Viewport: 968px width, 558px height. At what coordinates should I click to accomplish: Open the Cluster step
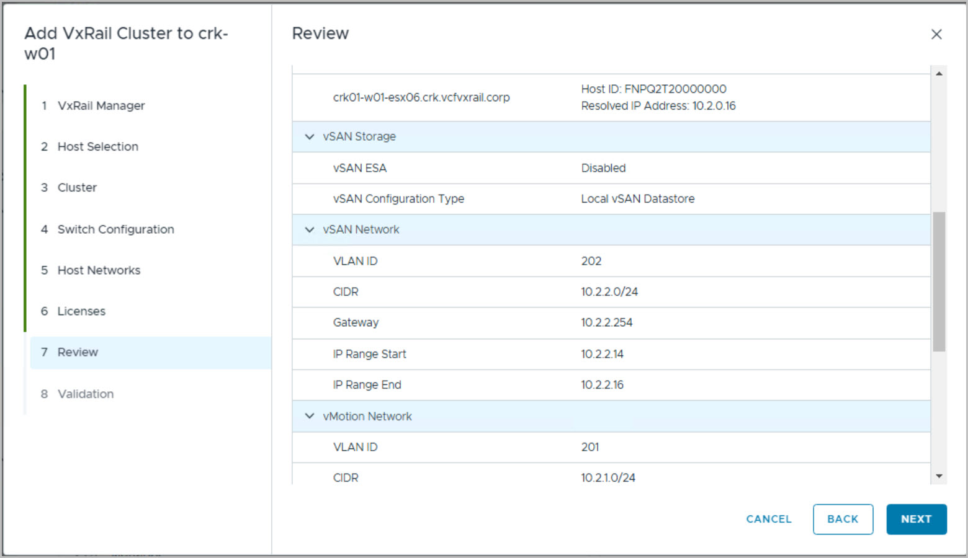click(x=77, y=187)
